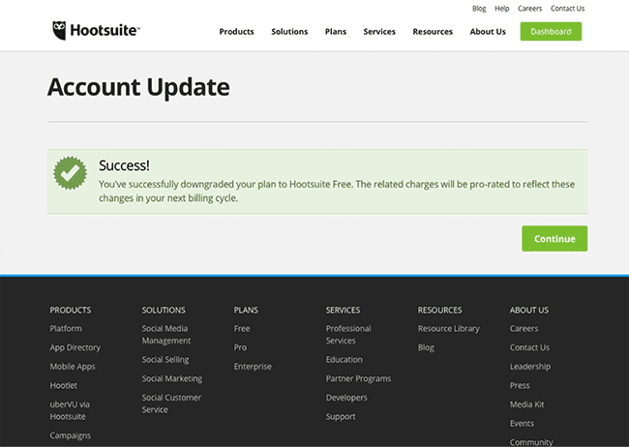Open the Solutions menu in the header
Screen dimensions: 629x447
[289, 32]
